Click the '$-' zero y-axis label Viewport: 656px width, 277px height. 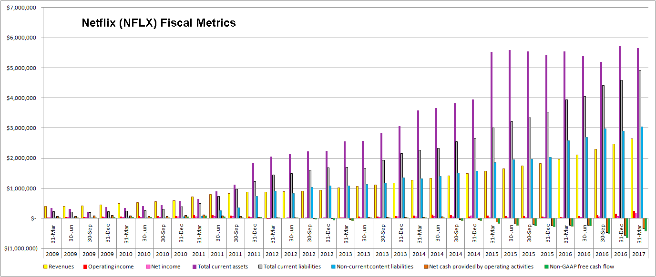(x=33, y=218)
